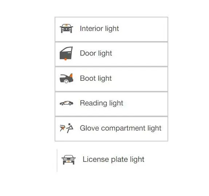The image size is (209, 196).
Task: Pick the Glove compartment light list row
Action: coord(111,129)
